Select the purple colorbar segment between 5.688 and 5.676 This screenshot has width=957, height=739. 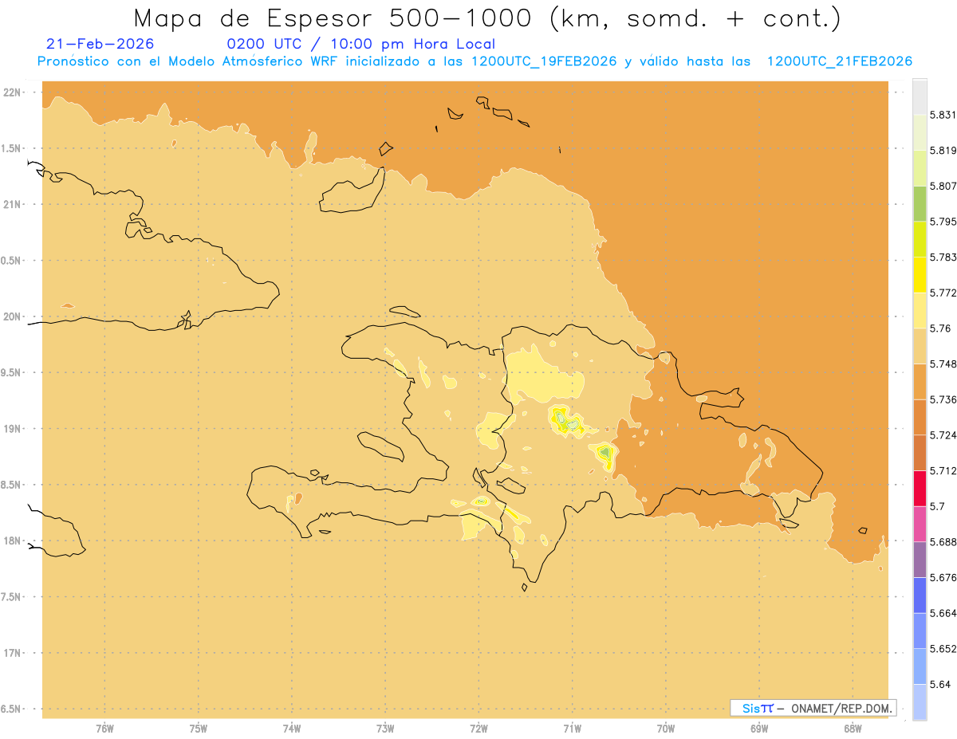coord(920,560)
